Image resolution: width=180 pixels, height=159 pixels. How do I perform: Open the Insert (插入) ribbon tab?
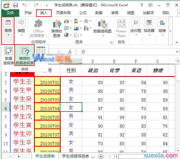pos(44,13)
